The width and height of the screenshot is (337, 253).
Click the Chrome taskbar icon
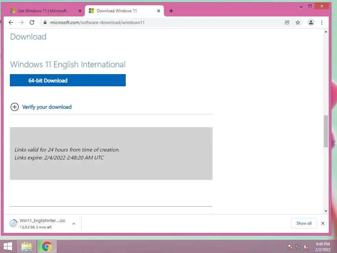coord(47,246)
